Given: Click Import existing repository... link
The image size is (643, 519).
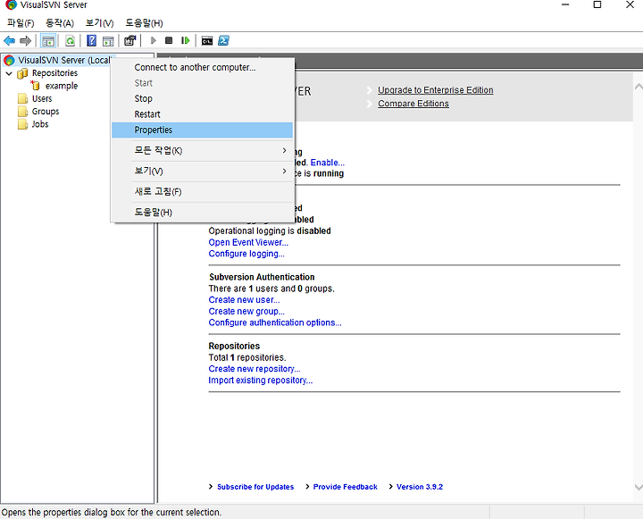Looking at the screenshot, I should 261,381.
